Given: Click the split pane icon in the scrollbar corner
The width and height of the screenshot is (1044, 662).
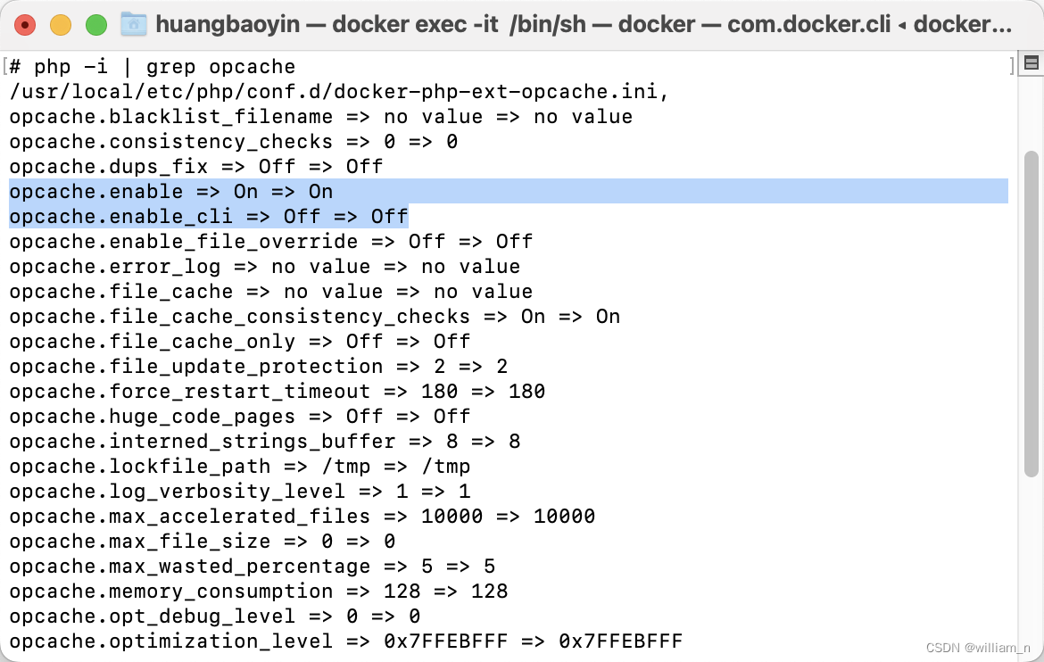Looking at the screenshot, I should (1032, 63).
